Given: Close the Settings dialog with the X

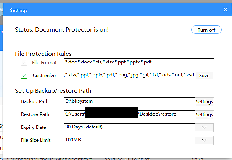Looking at the screenshot, I should pyautogui.click(x=225, y=10).
